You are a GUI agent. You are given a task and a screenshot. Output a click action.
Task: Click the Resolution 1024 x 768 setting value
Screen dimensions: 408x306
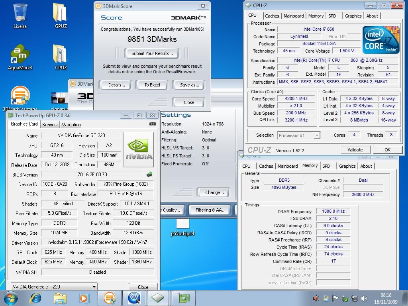(213, 124)
